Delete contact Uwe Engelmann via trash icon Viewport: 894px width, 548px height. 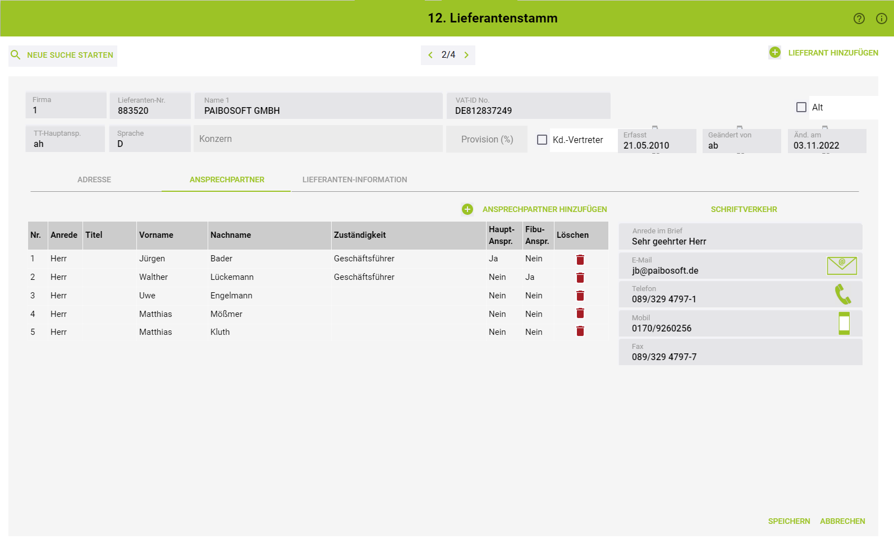pos(580,296)
